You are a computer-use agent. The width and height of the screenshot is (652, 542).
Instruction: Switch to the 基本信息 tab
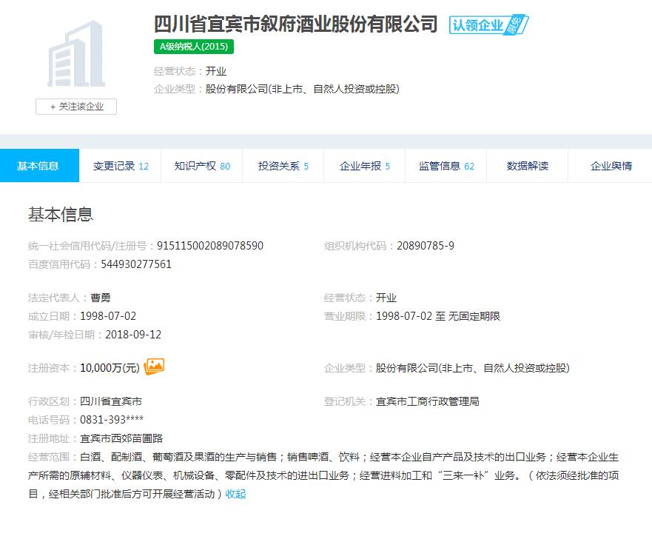click(x=39, y=166)
